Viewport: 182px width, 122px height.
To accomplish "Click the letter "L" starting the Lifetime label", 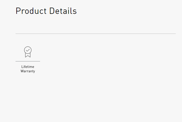I will click(22, 67).
